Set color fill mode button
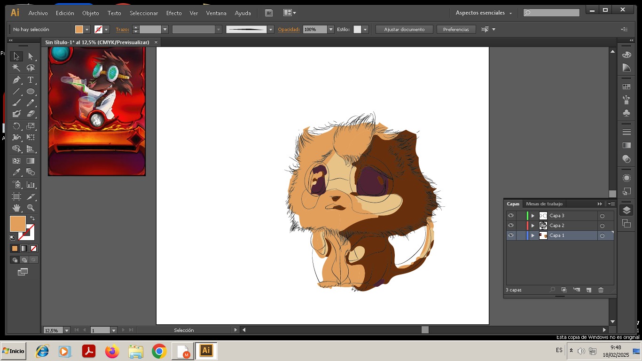 coord(15,249)
